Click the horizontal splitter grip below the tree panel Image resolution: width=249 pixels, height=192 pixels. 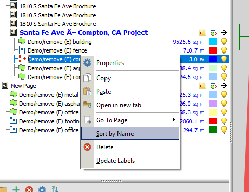click(111, 181)
